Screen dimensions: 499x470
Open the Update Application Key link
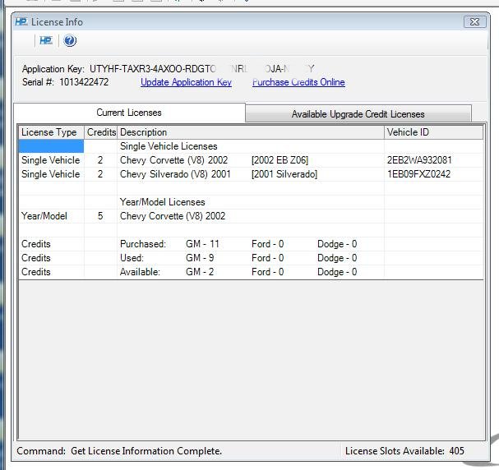point(186,82)
